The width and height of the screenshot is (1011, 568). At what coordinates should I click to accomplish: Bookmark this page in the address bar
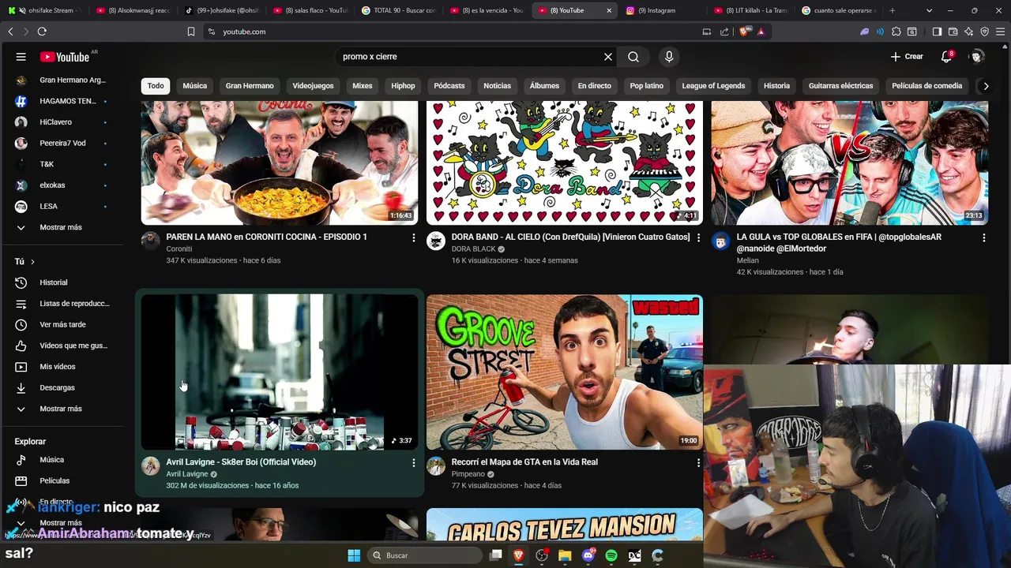[190, 32]
